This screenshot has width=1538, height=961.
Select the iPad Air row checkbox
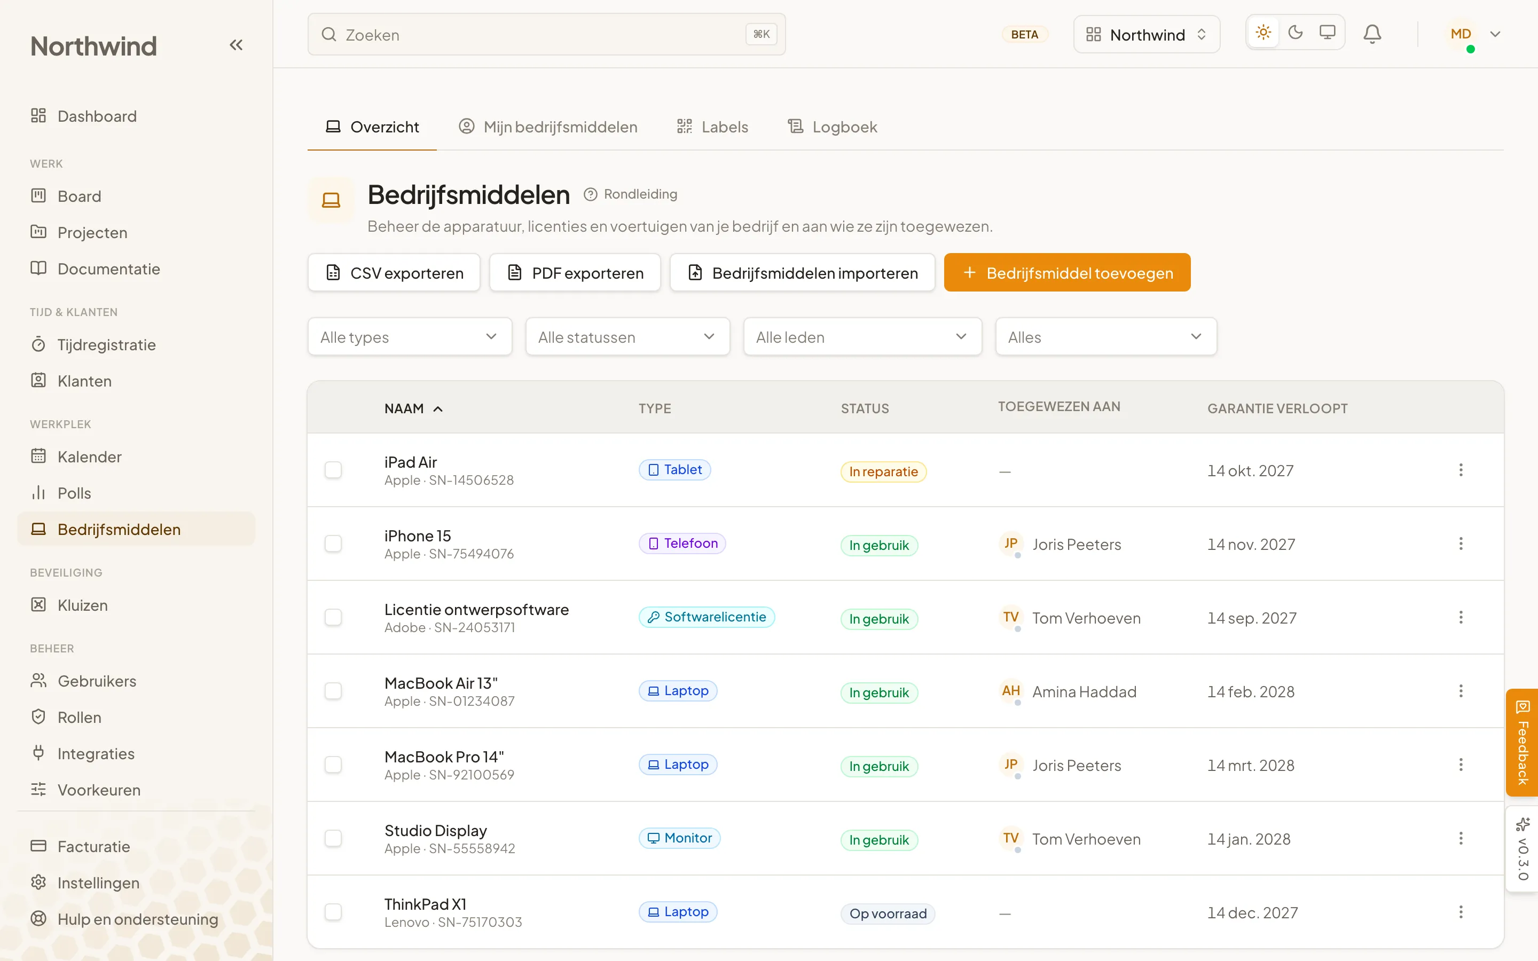point(333,470)
